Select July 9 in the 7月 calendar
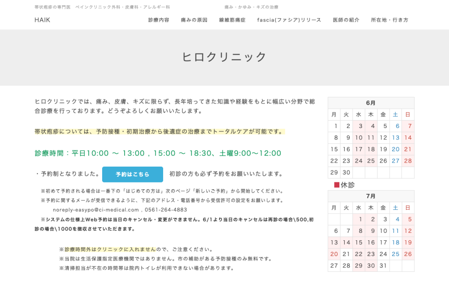This screenshot has width=449, height=292. click(371, 231)
